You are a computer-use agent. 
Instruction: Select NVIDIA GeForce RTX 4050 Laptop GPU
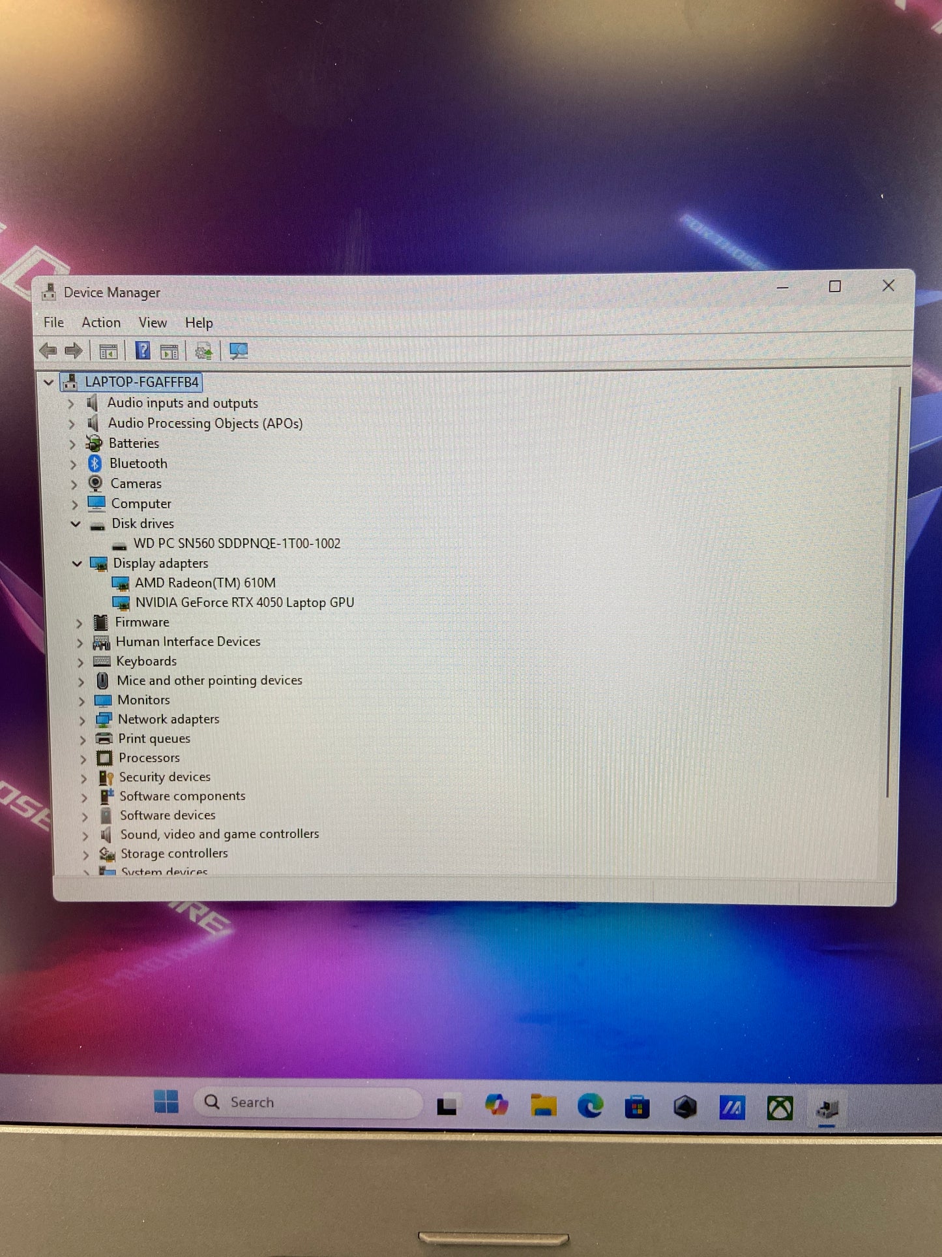pyautogui.click(x=244, y=603)
